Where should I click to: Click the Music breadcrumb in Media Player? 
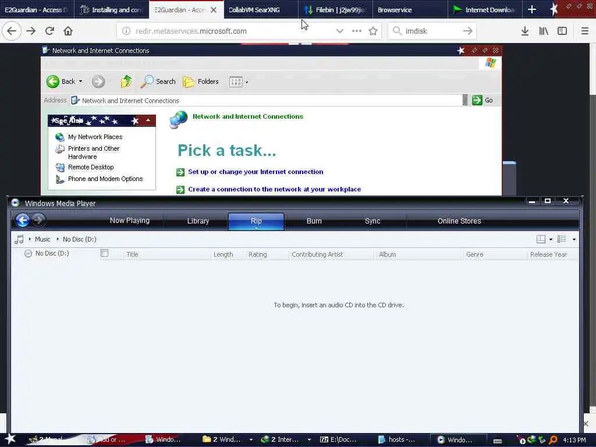click(x=42, y=239)
